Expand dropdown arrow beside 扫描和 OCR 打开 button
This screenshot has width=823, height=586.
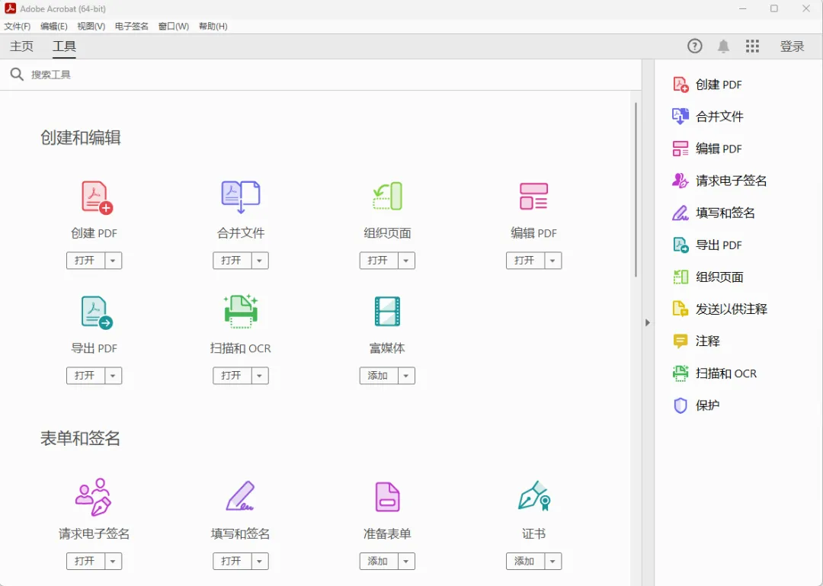259,376
